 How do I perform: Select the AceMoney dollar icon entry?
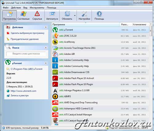pos(55,42)
